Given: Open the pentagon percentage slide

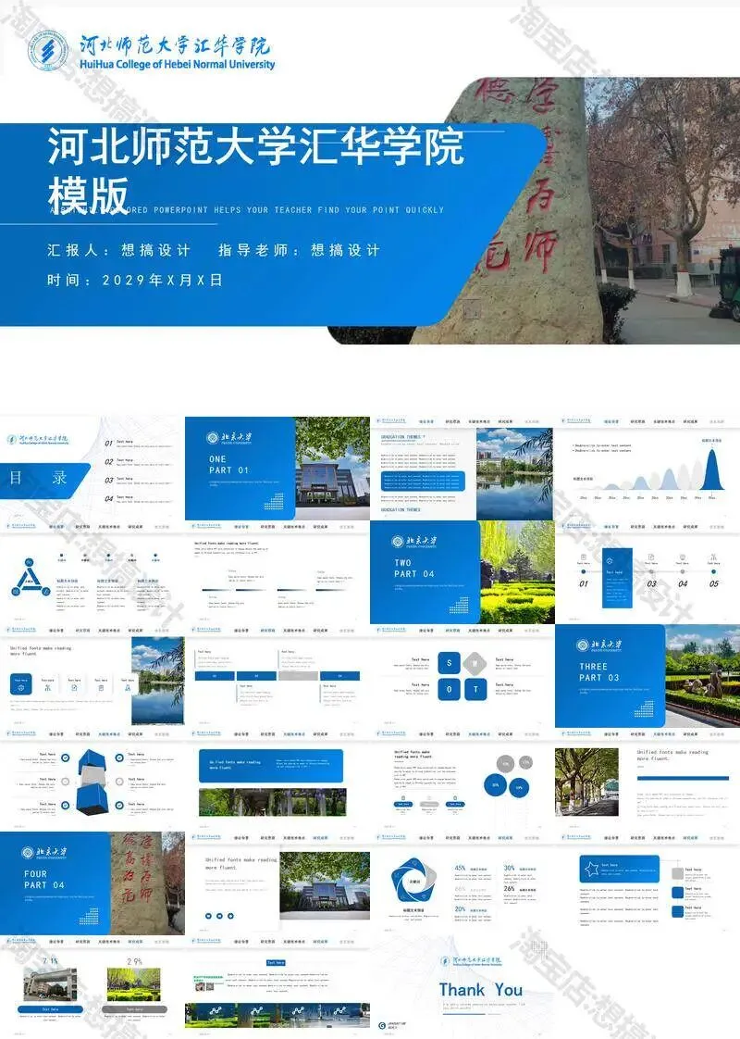Looking at the screenshot, I should [462, 884].
